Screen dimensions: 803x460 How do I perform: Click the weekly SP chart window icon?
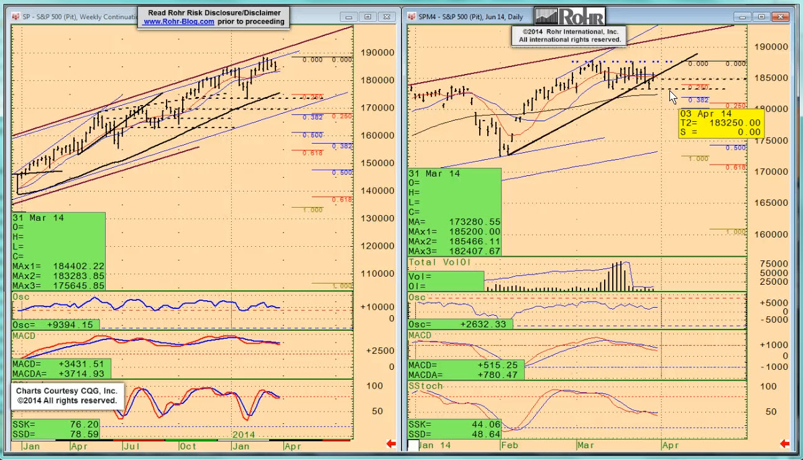coord(16,17)
